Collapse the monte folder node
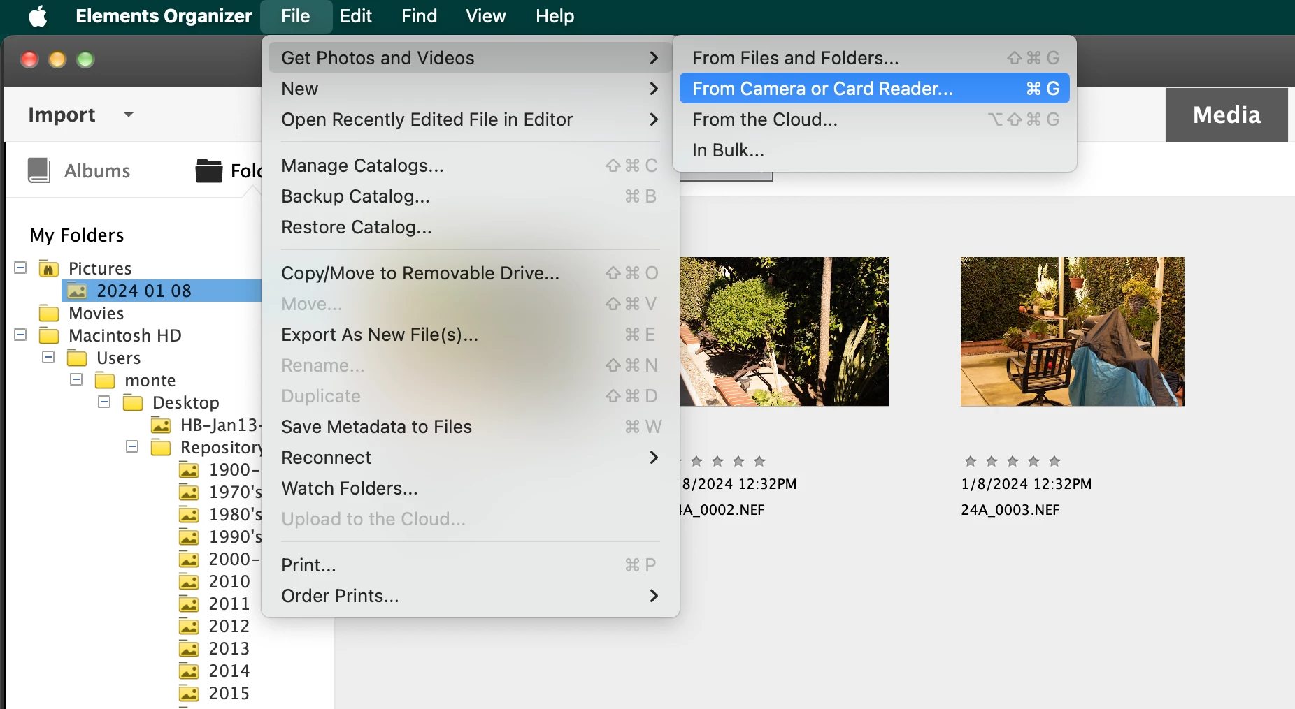Screen dimensions: 1295x709 pos(76,379)
